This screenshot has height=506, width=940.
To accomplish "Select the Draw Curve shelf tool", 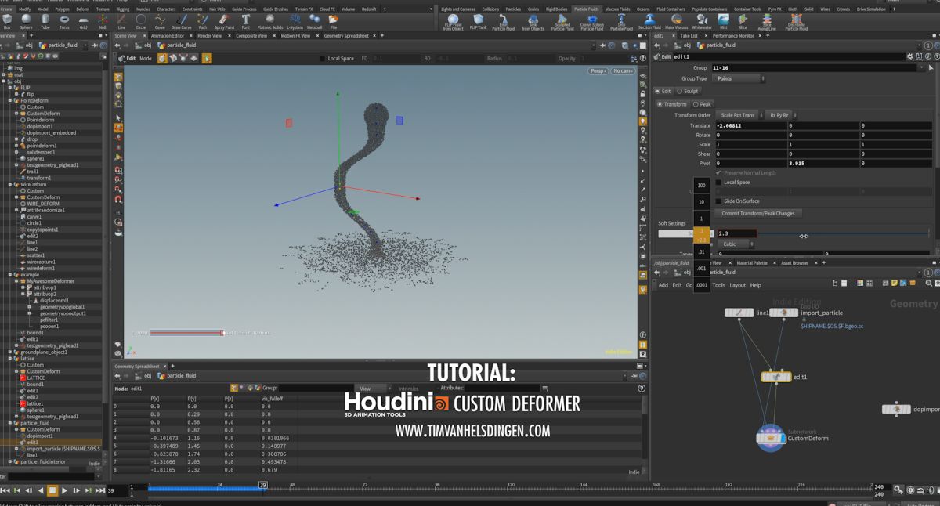I will (182, 20).
